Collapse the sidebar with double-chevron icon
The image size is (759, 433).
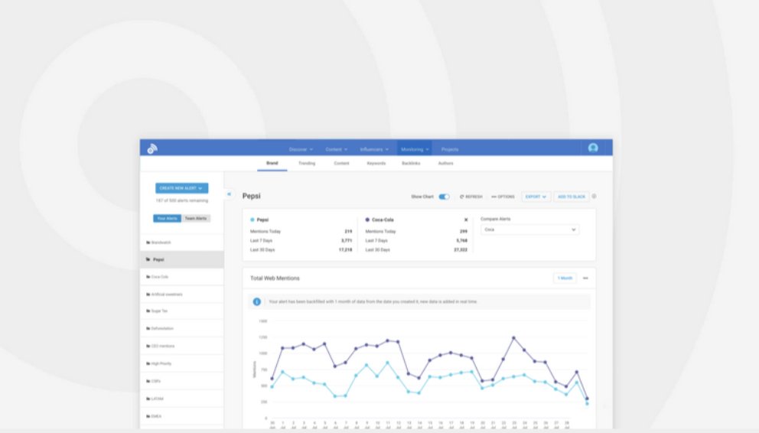[229, 194]
